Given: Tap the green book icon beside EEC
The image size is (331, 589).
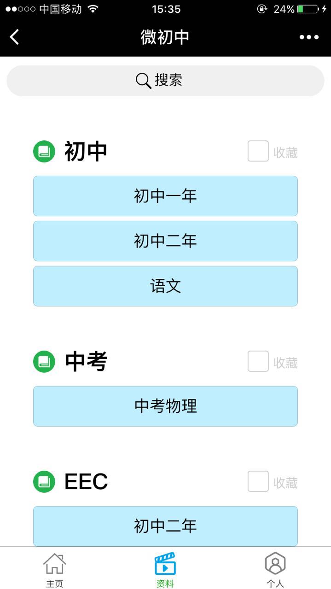Looking at the screenshot, I should 44,482.
